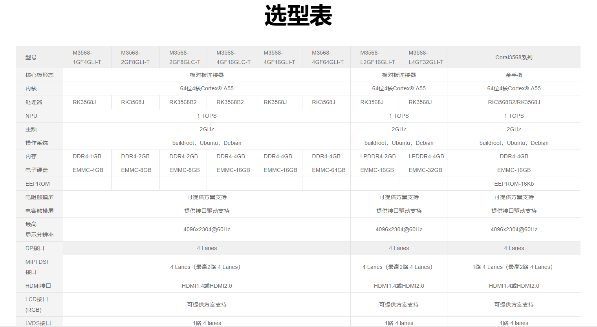
Task: Select the M3568-L4GF32GLI-T column header
Action: tap(426, 57)
